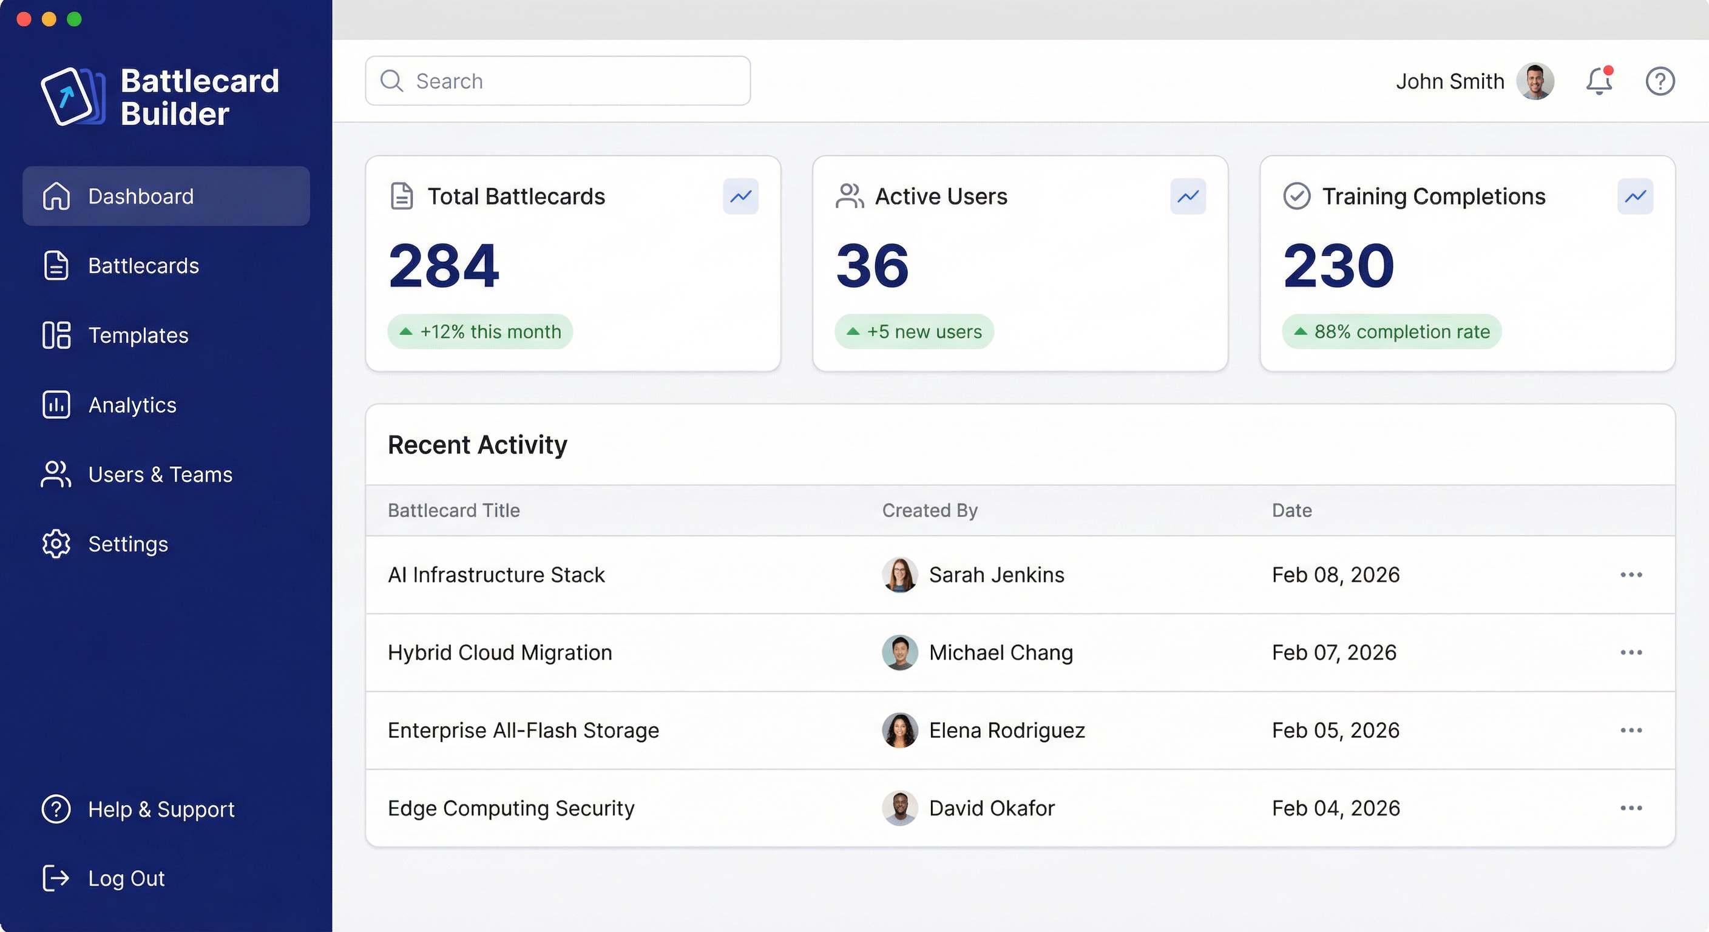This screenshot has width=1709, height=932.
Task: Click John Smith's profile avatar
Action: coord(1537,81)
